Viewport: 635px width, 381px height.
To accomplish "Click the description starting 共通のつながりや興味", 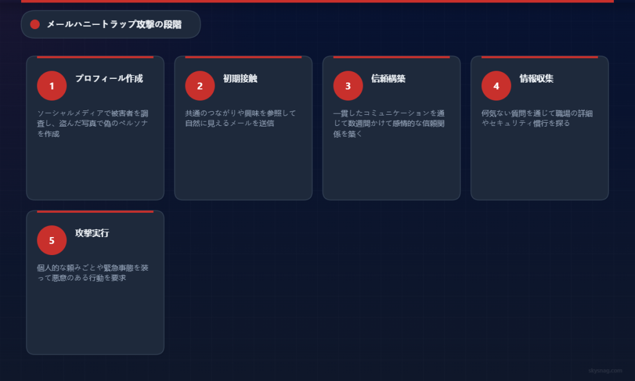I will 241,118.
